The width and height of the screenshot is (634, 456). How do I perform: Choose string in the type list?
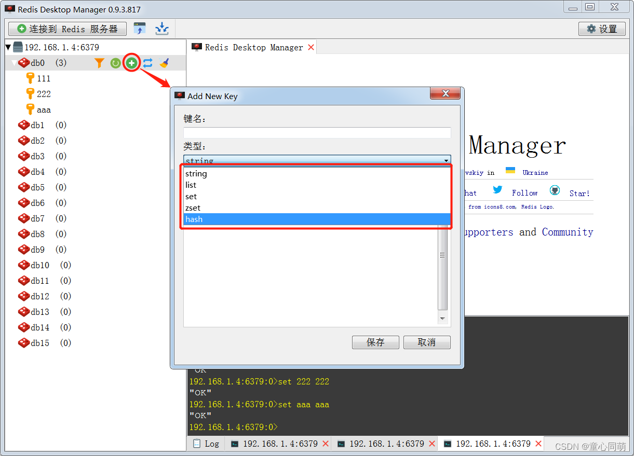pos(317,174)
